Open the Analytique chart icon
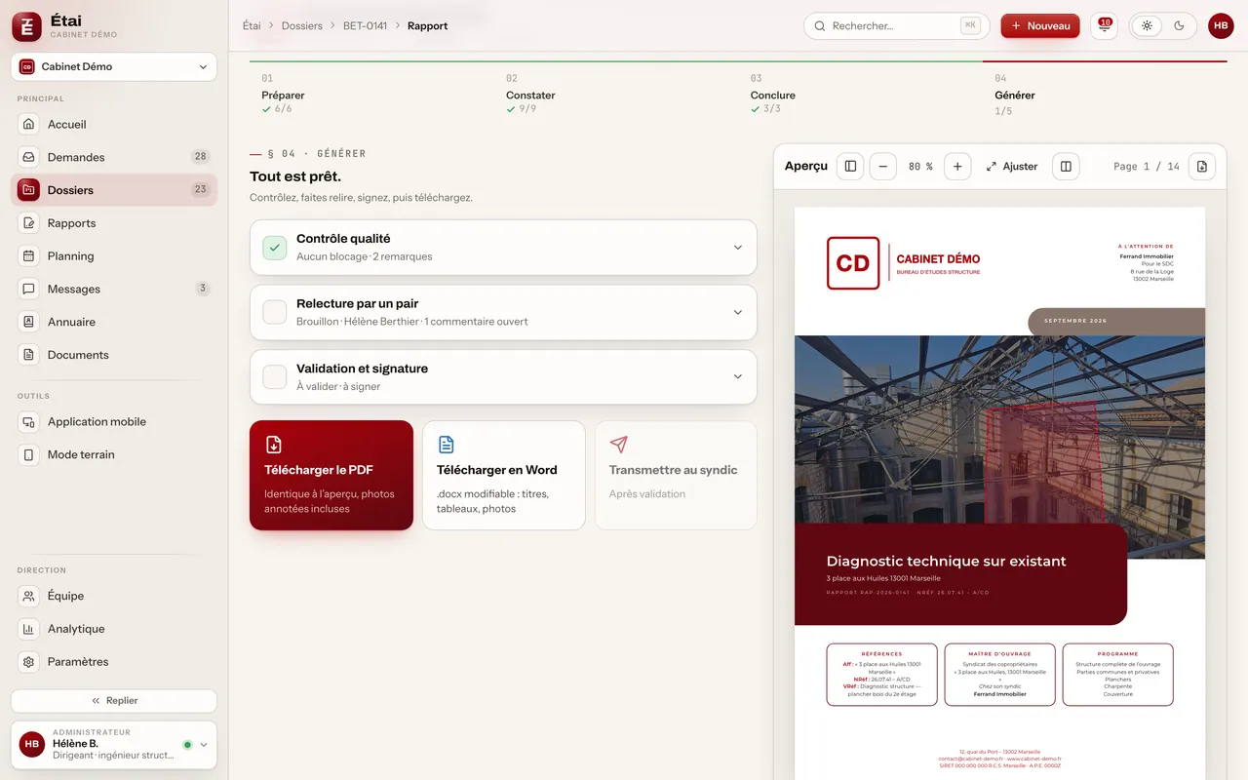The height and width of the screenshot is (780, 1248). coord(29,629)
